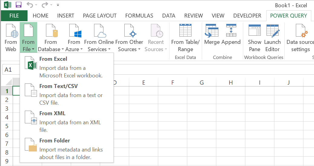Viewport: 314px width, 166px height.
Task: Open From Online Services dropdown
Action: pyautogui.click(x=99, y=38)
